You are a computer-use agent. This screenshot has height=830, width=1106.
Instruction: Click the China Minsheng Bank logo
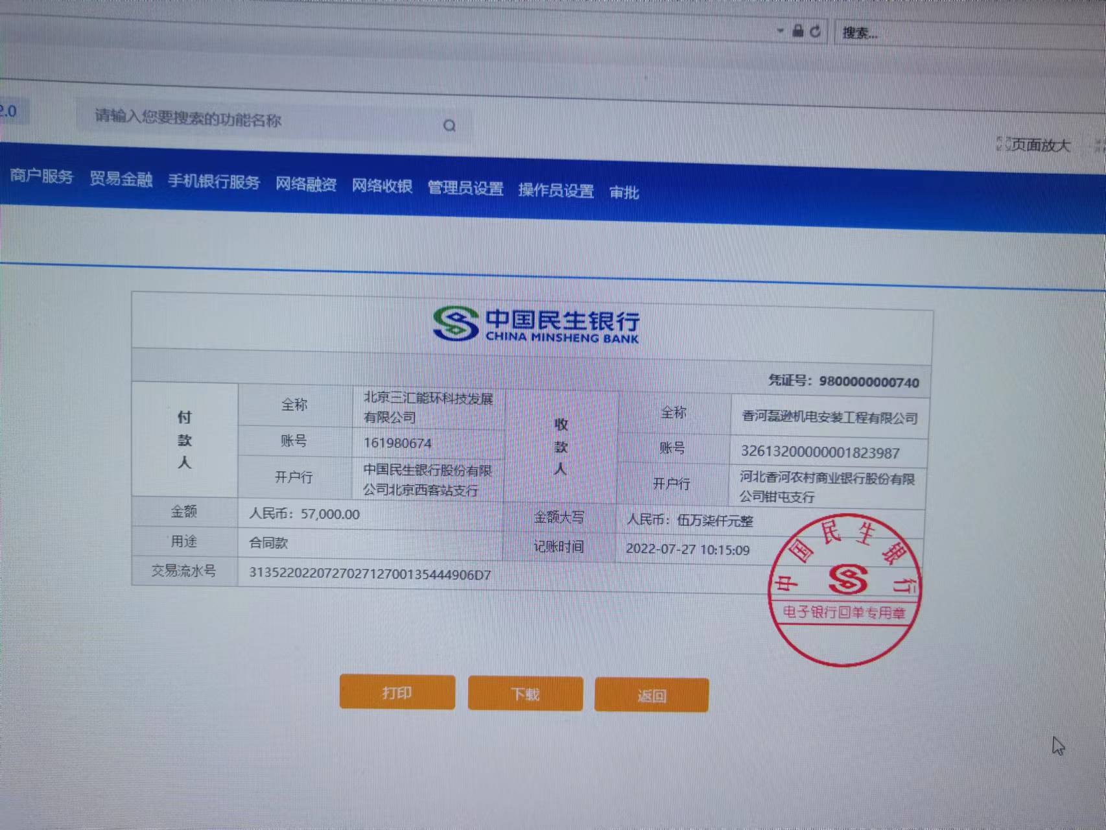click(x=535, y=324)
